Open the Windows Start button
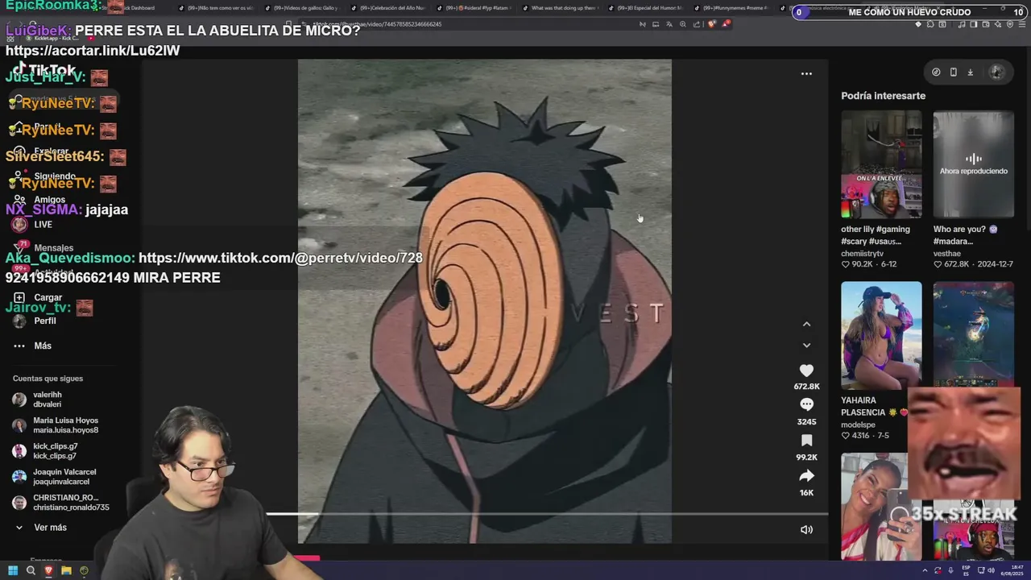The width and height of the screenshot is (1031, 580). pos(13,570)
